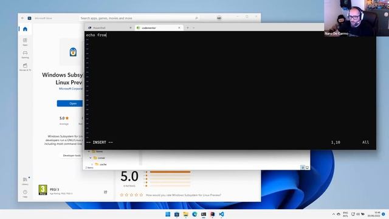The height and width of the screenshot is (219, 389).
Task: Open Help in Microsoft Store sidebar
Action: [25, 193]
